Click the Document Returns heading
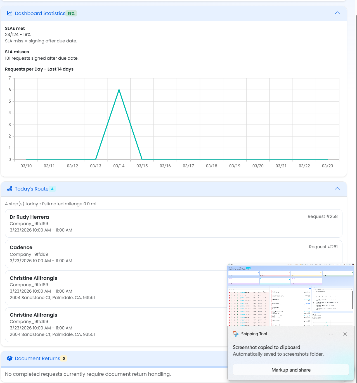This screenshot has width=357, height=383. 37,358
